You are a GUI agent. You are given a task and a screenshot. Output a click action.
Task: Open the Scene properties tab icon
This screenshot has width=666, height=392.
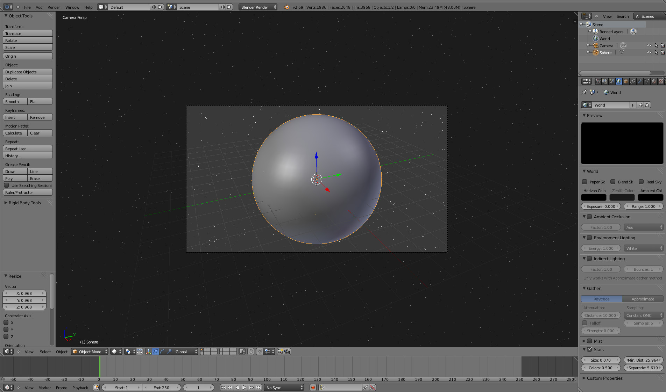coord(612,81)
